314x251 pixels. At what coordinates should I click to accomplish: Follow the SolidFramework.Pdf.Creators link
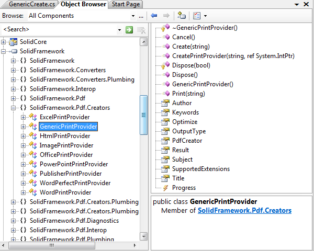[x=244, y=210]
